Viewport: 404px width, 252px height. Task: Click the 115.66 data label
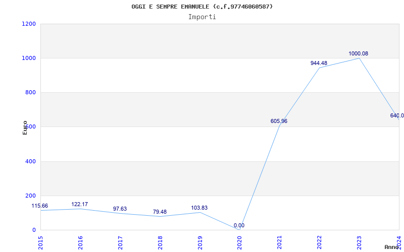pos(40,206)
